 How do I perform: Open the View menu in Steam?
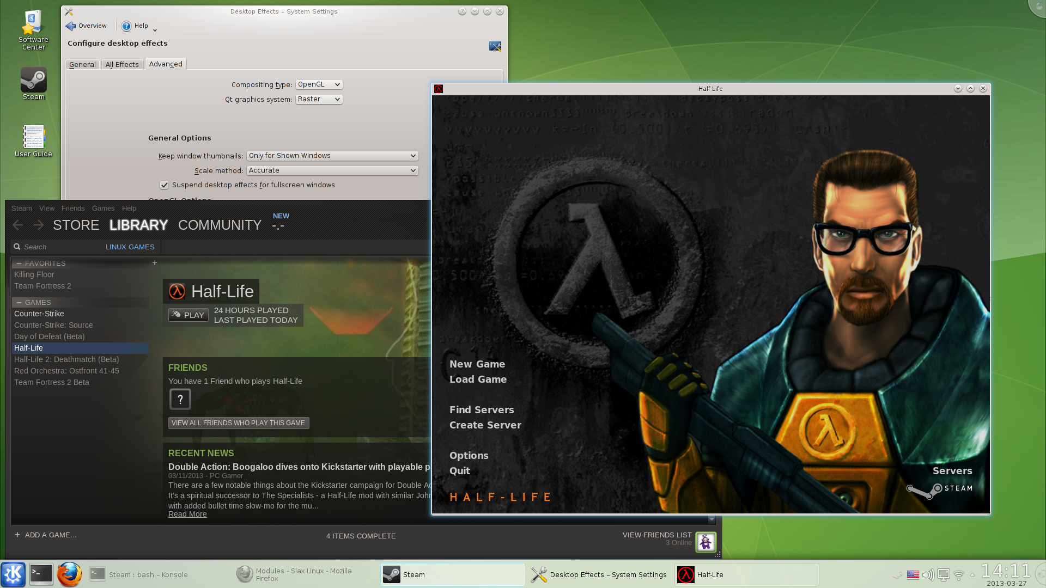pyautogui.click(x=47, y=208)
